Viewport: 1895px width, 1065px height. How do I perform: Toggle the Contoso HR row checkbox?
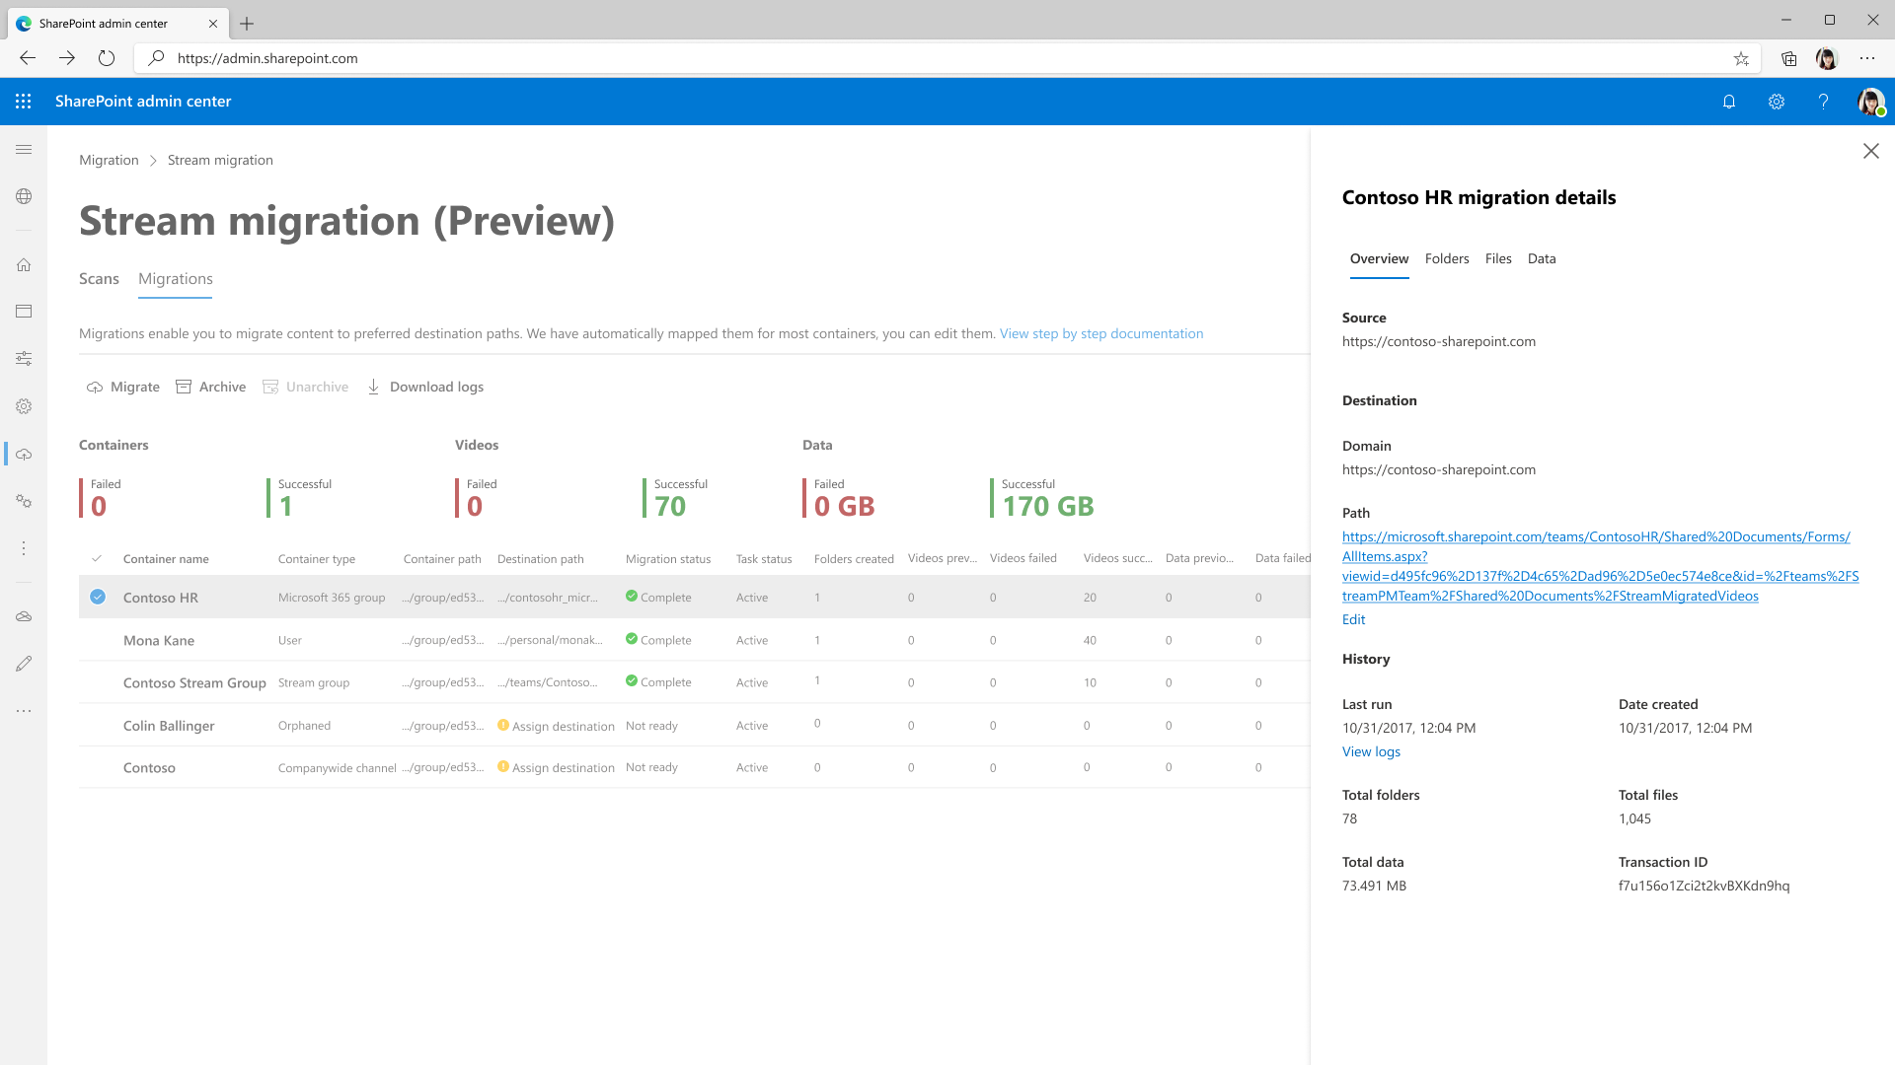point(99,597)
